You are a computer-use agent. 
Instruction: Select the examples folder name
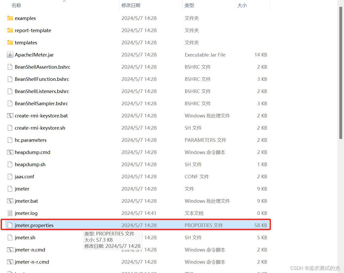point(25,18)
